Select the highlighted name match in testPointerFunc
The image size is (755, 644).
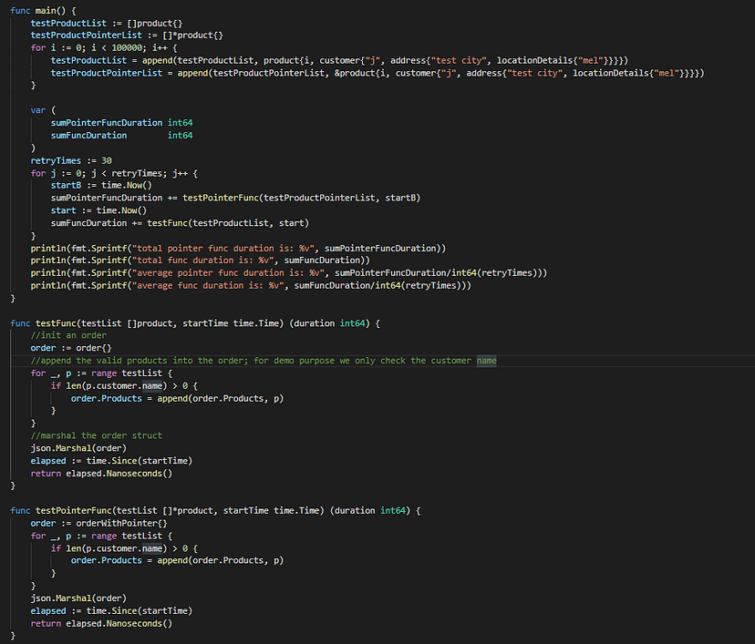[x=151, y=548]
